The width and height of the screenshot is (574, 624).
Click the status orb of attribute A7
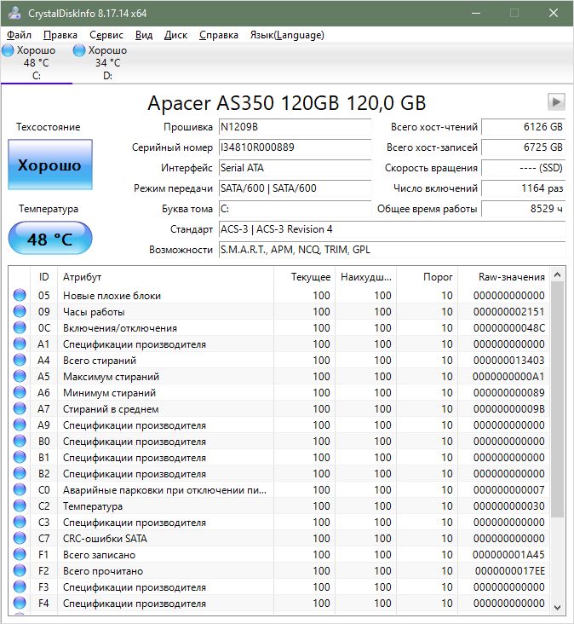[20, 408]
